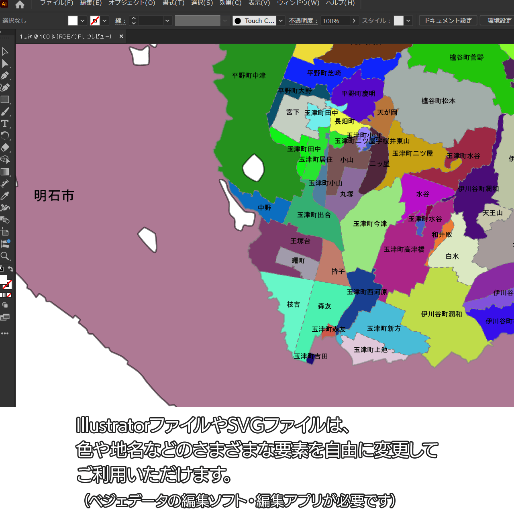Swap fill and stroke colors
This screenshot has width=514, height=514.
click(x=11, y=269)
